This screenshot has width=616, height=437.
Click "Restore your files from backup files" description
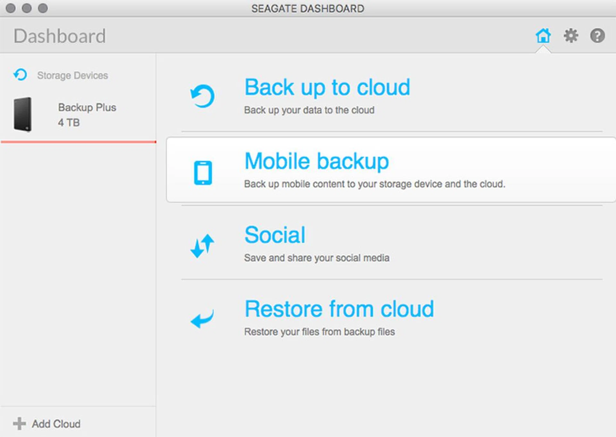coord(319,332)
